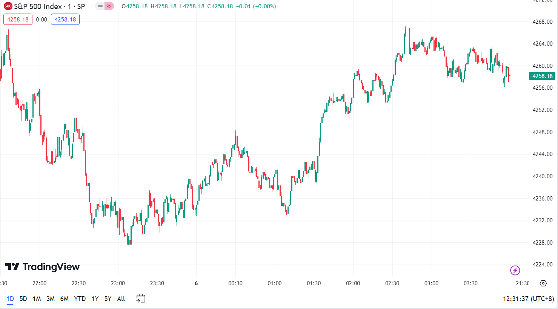Select the 1M time range
The height and width of the screenshot is (309, 558).
pos(37,299)
